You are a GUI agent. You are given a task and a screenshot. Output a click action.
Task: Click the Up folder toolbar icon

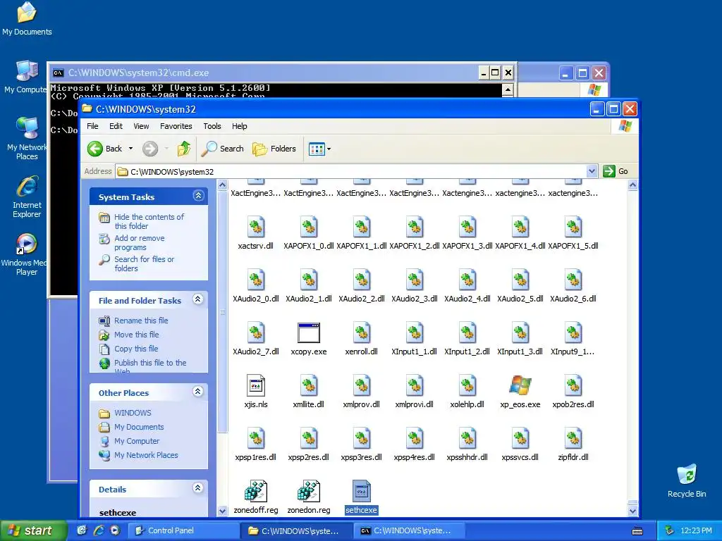point(184,149)
